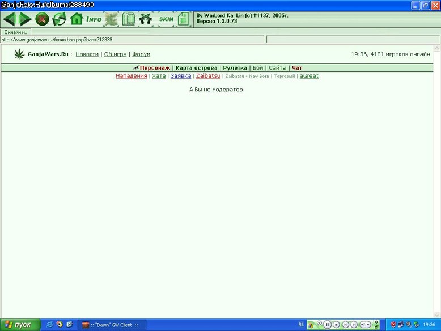Launch the media player quick launch icon
441x331 pixels.
coord(60,325)
